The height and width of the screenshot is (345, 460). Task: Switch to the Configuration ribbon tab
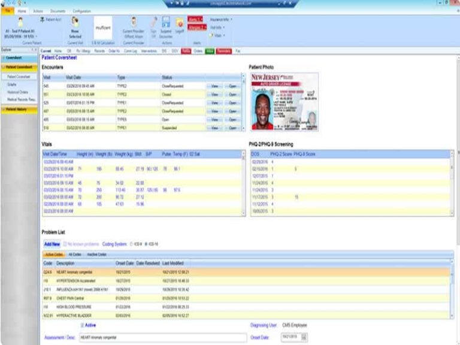tap(81, 11)
